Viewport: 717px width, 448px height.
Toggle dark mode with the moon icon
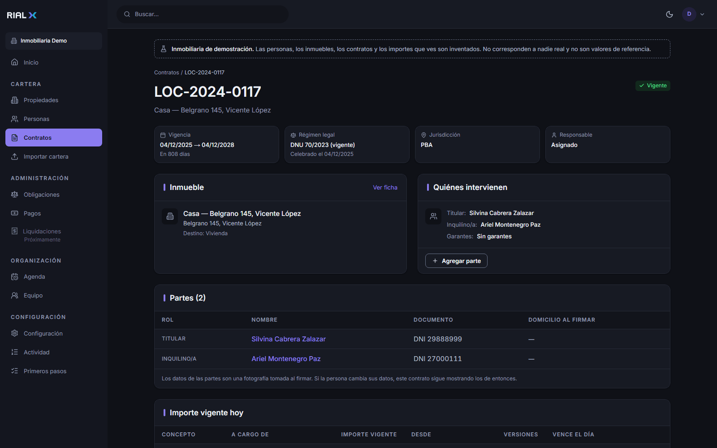[x=669, y=14]
